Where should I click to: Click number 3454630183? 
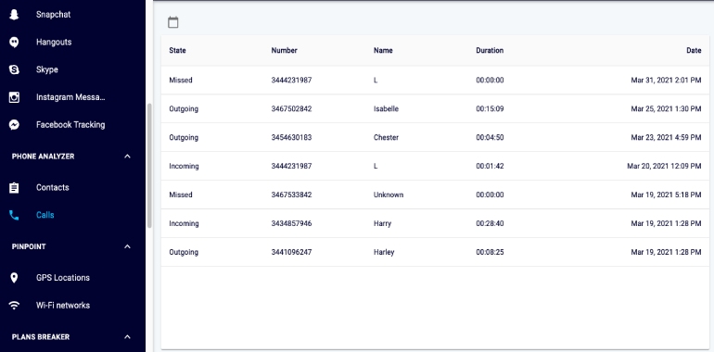tap(291, 137)
